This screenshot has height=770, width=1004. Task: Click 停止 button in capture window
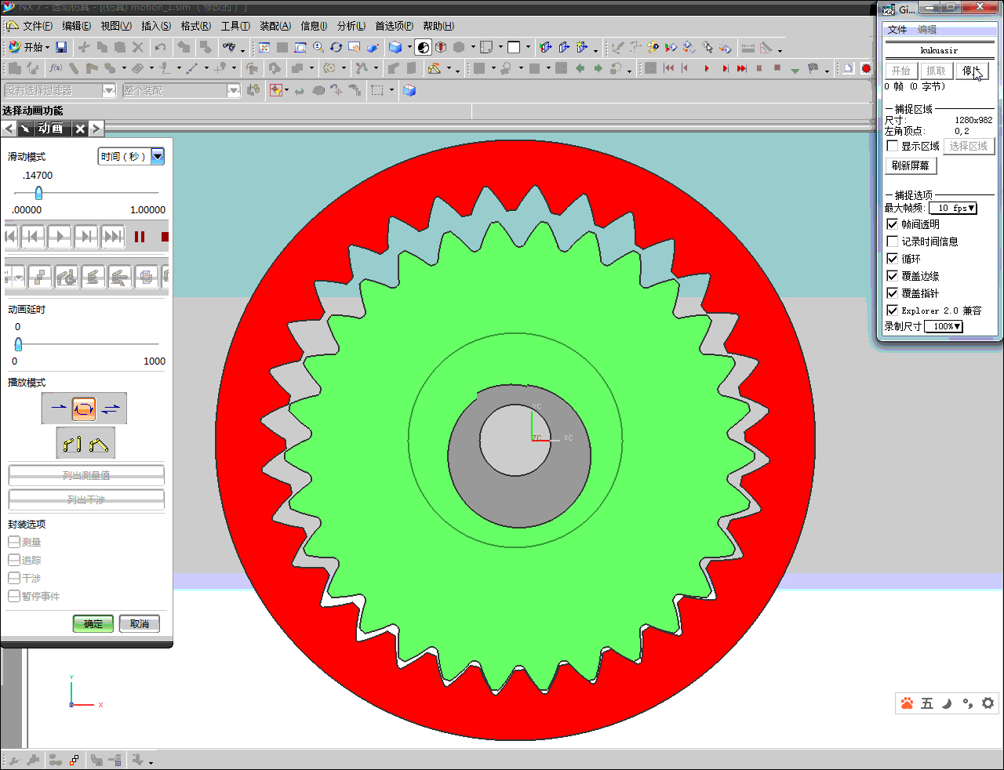tap(972, 71)
